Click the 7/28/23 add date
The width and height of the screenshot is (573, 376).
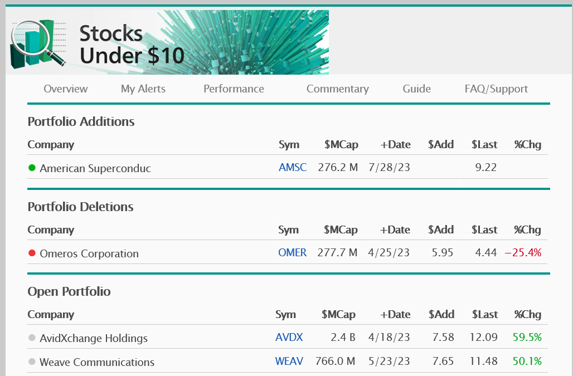[389, 167]
